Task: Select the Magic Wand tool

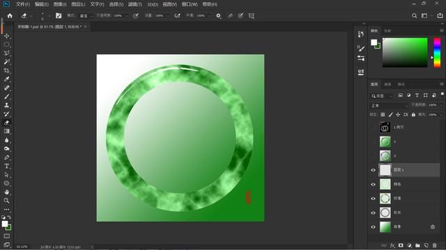Action: click(x=6, y=62)
